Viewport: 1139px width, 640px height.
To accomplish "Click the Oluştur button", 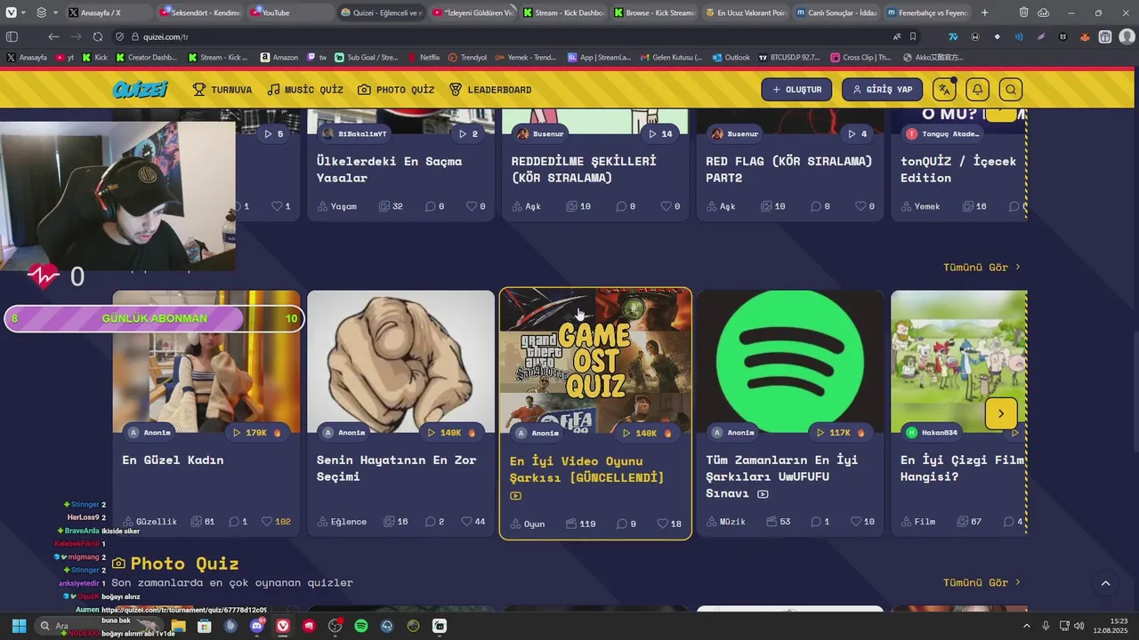I will [796, 90].
